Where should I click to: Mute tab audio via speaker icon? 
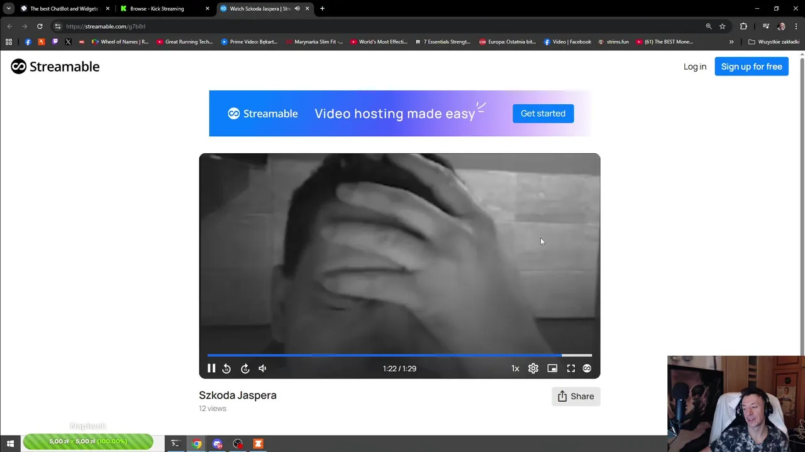[x=297, y=9]
